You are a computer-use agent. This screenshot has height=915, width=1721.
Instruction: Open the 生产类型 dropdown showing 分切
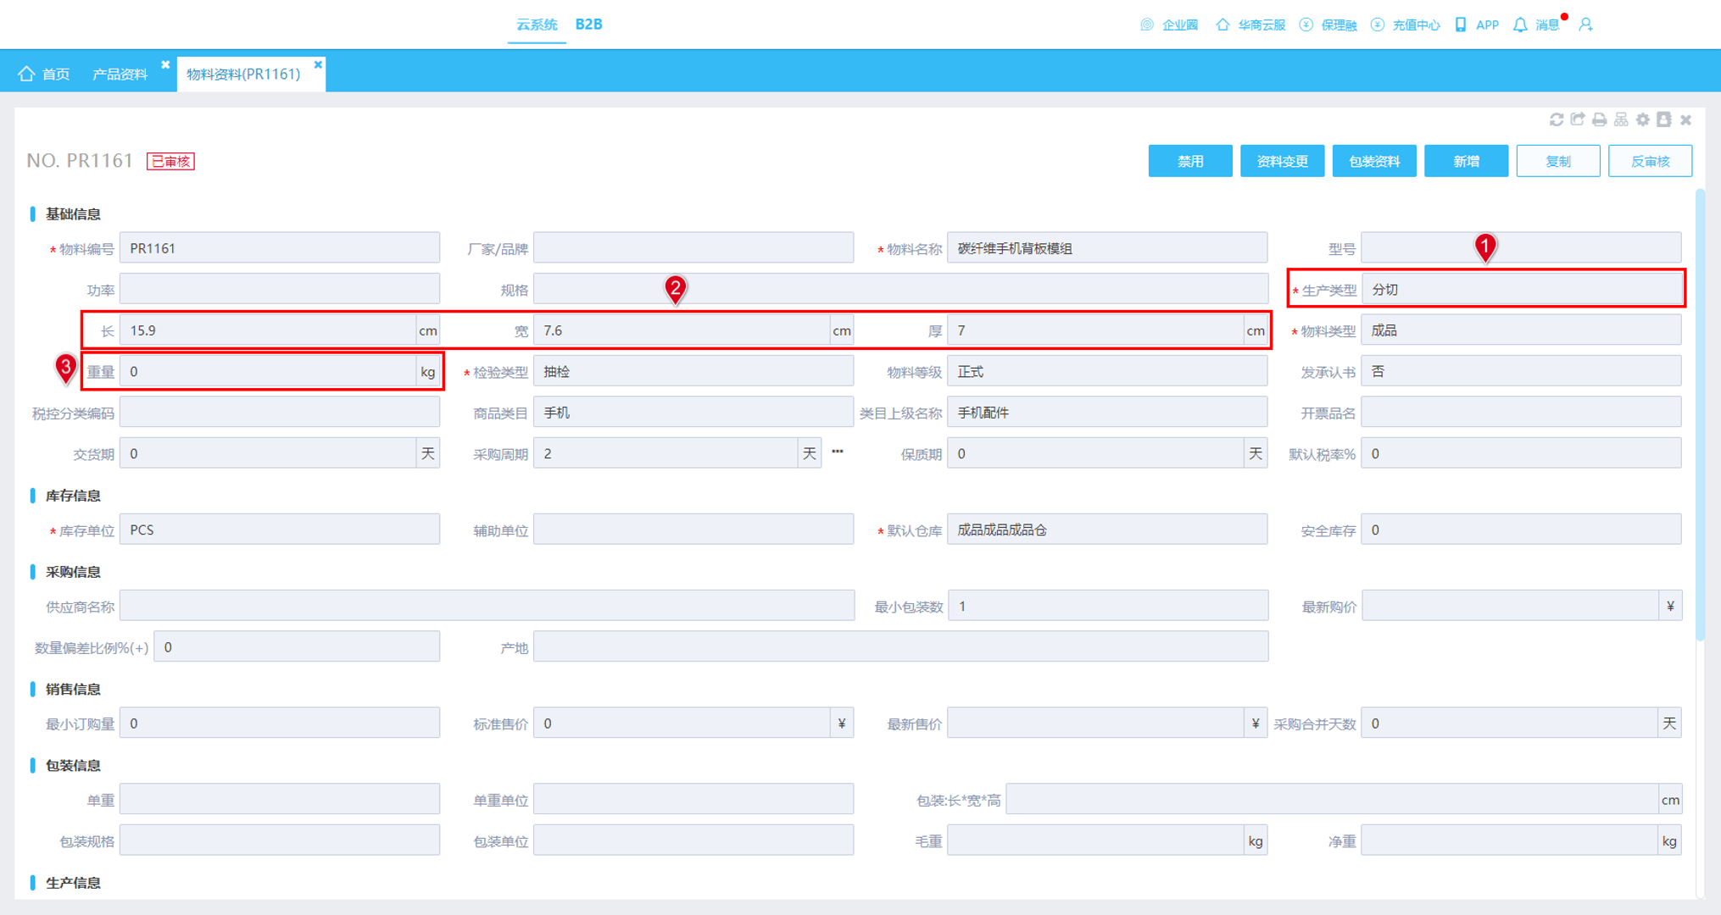pyautogui.click(x=1521, y=290)
